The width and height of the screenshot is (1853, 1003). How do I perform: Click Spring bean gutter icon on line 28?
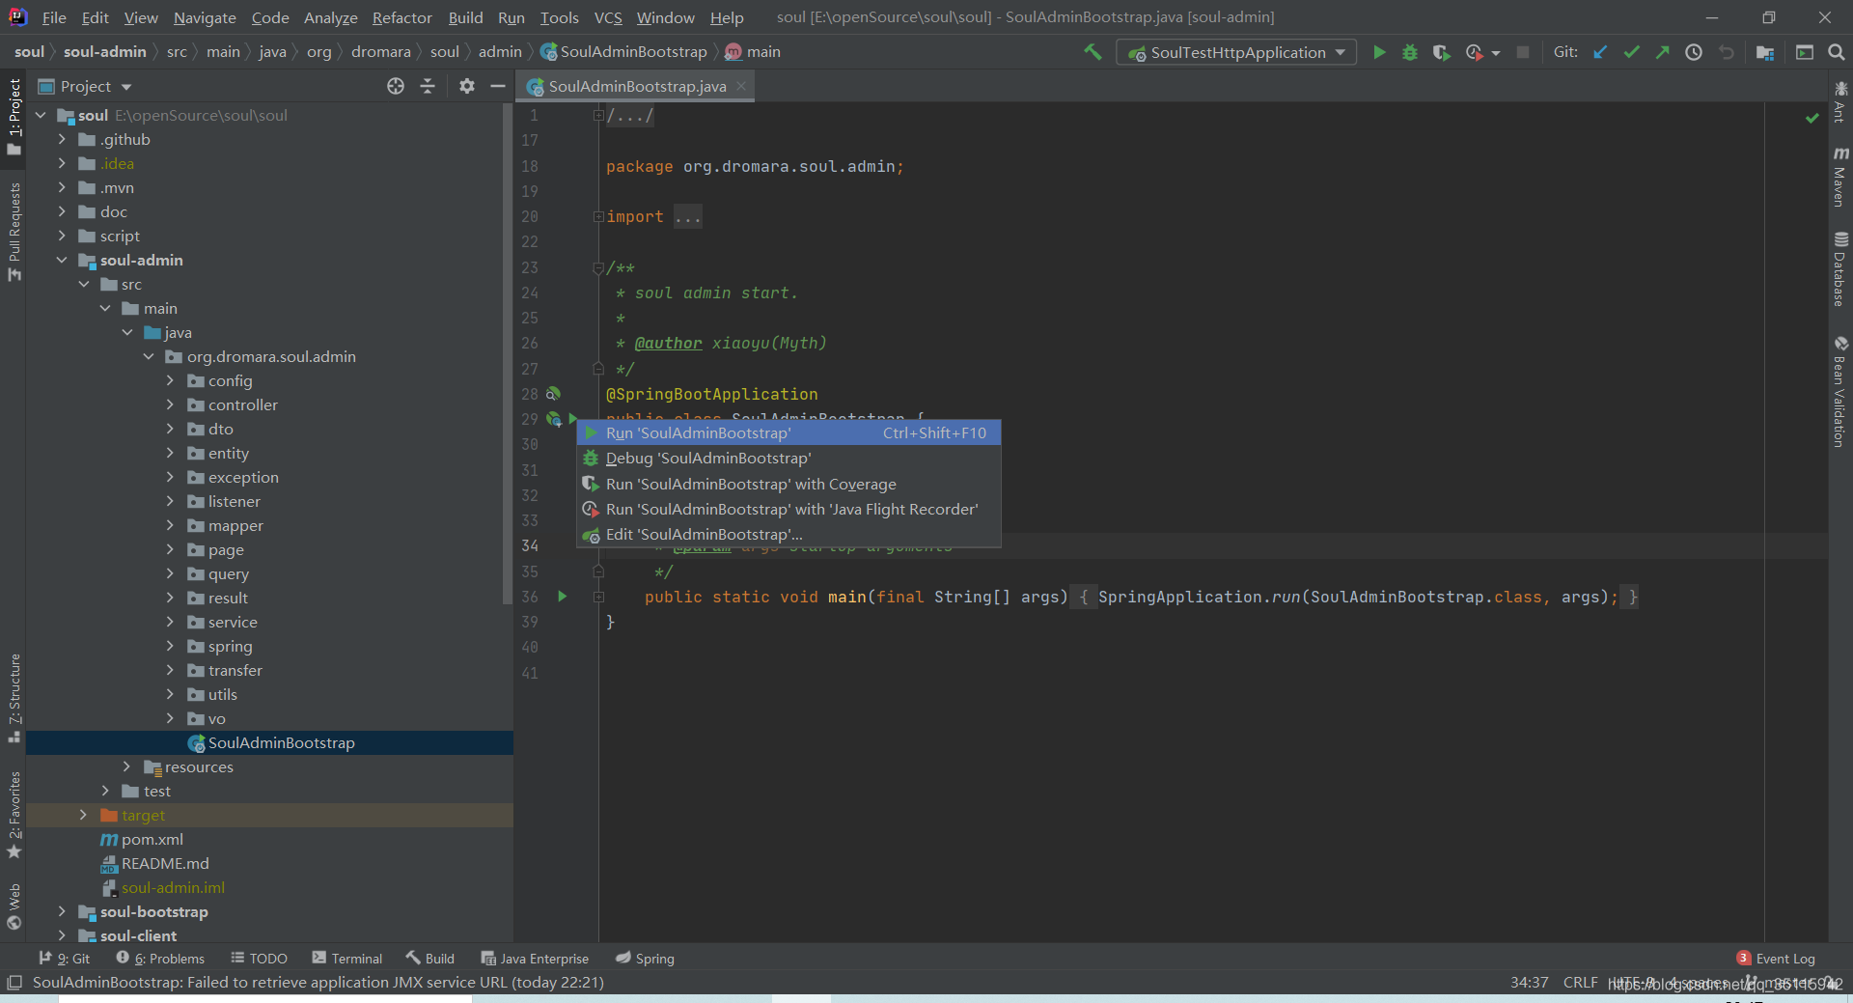pos(553,394)
